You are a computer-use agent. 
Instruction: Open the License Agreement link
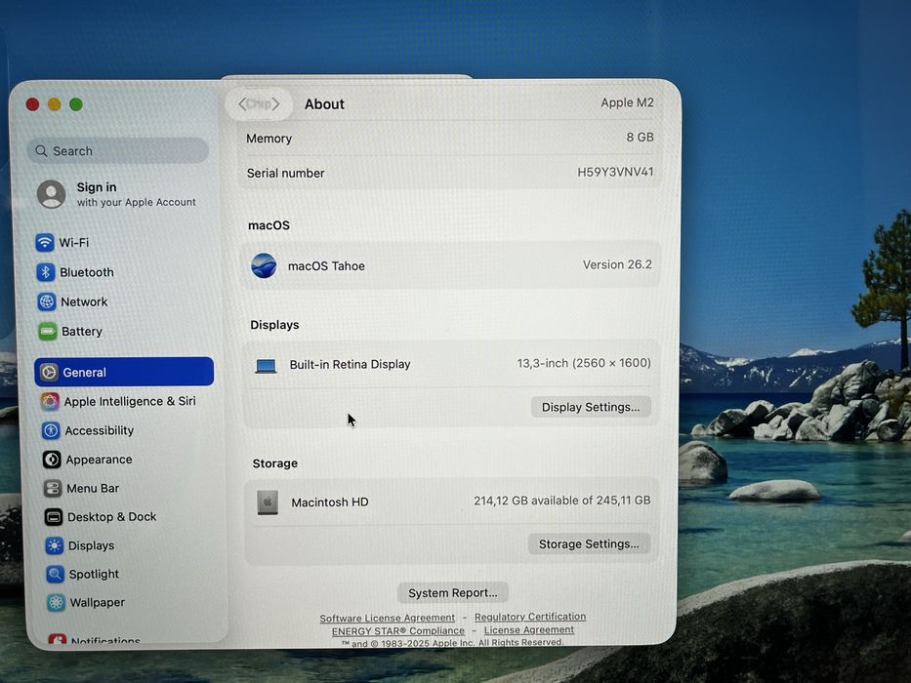(528, 630)
